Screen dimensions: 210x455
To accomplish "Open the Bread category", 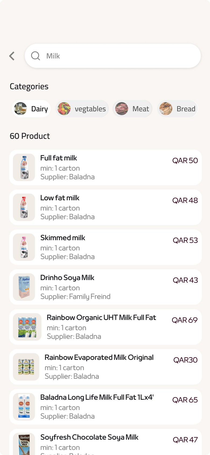I will pos(177,109).
